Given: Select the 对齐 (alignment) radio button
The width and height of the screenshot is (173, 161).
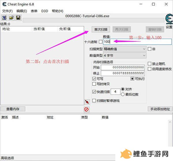Looking at the screenshot, I should pos(123,89).
